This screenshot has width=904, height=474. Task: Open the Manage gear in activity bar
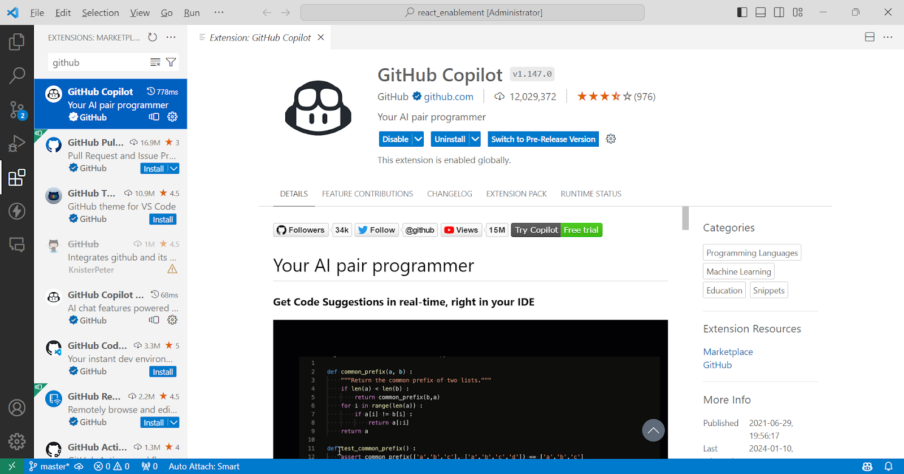(17, 441)
